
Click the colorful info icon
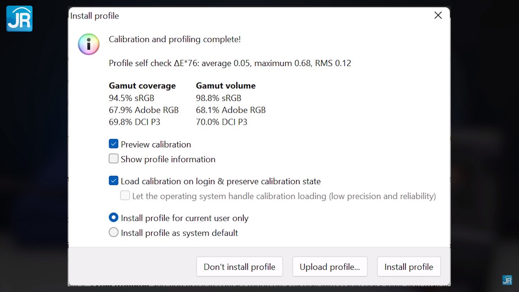(x=88, y=44)
